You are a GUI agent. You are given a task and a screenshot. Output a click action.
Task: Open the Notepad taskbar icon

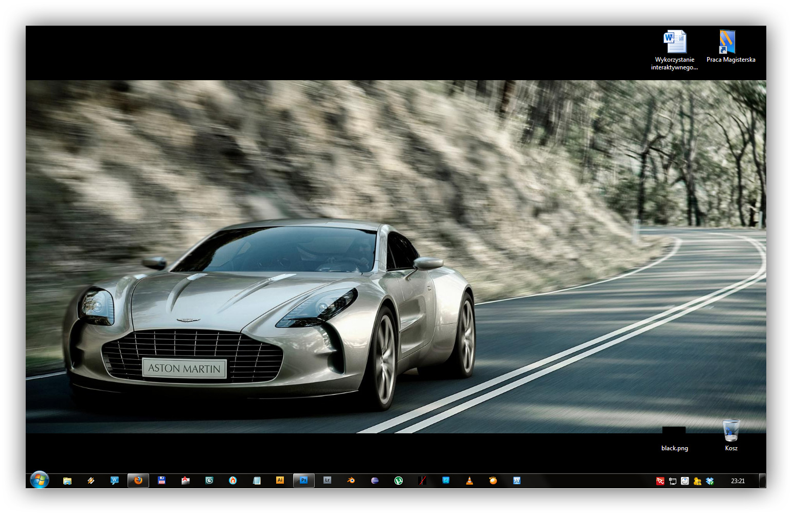tap(257, 481)
